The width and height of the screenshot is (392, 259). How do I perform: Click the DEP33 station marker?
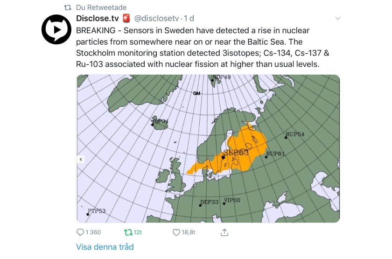(x=201, y=205)
